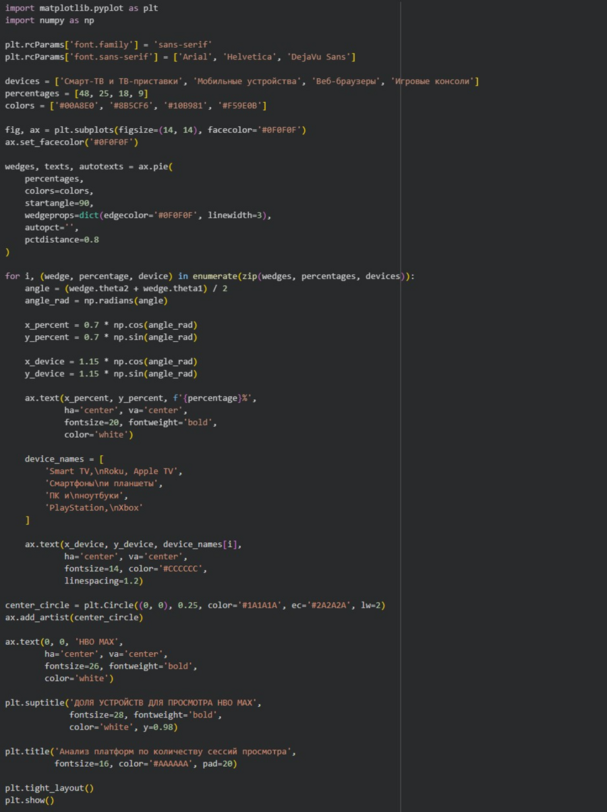Click the "autopct=''," line

(52, 227)
